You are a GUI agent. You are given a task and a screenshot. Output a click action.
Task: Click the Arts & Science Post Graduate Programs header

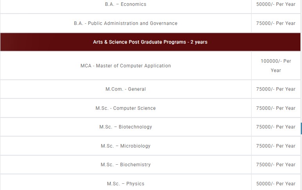(150, 42)
